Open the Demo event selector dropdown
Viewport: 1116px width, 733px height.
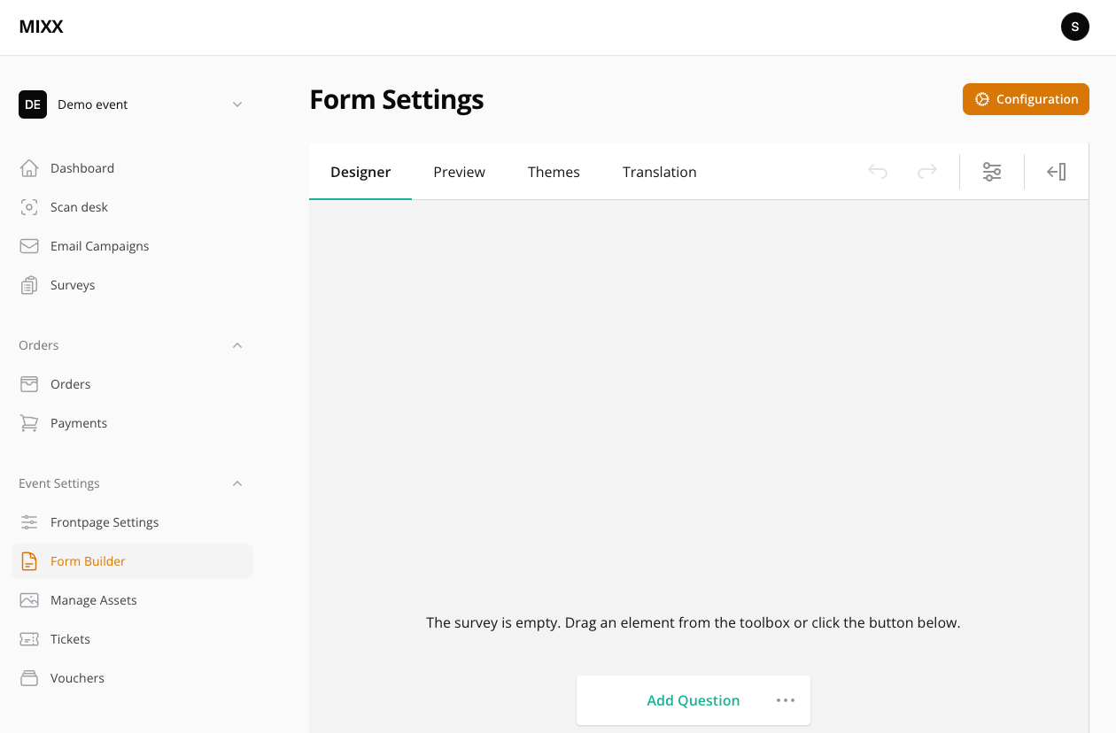click(237, 104)
